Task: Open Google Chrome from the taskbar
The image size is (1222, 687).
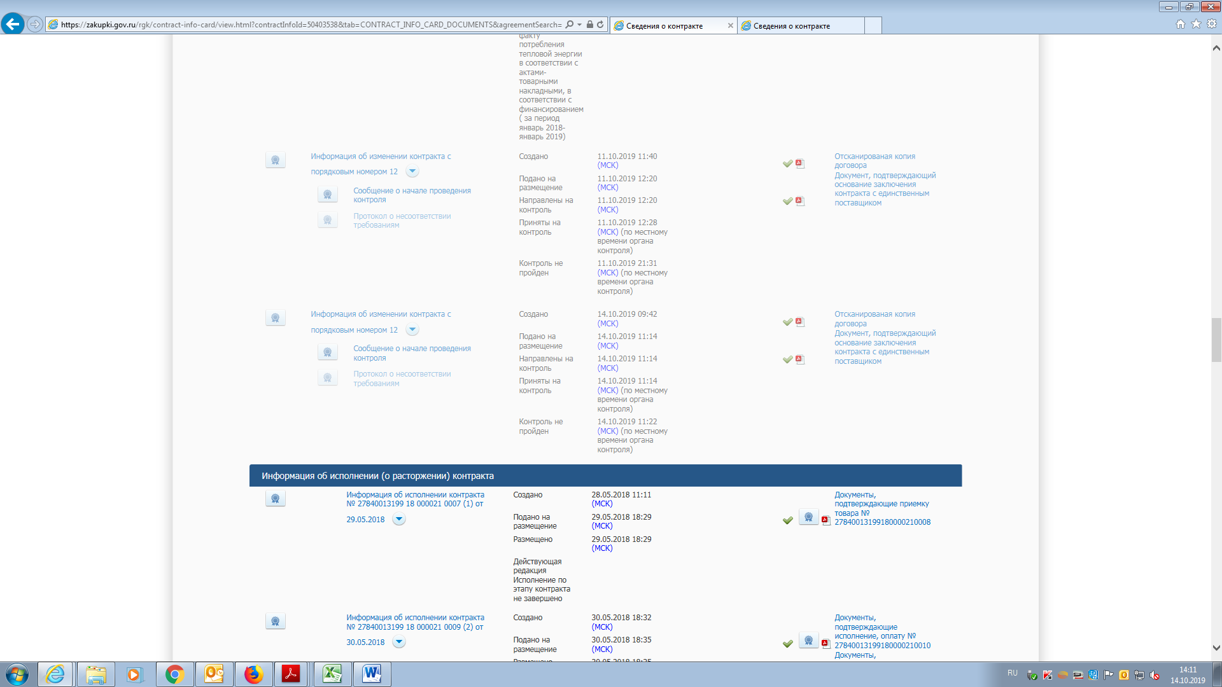Action: 174,674
